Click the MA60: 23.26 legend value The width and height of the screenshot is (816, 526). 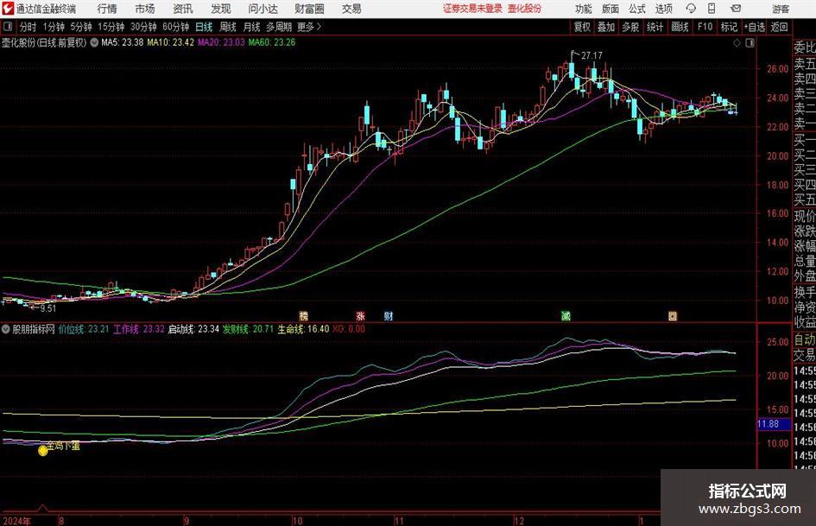coord(272,42)
